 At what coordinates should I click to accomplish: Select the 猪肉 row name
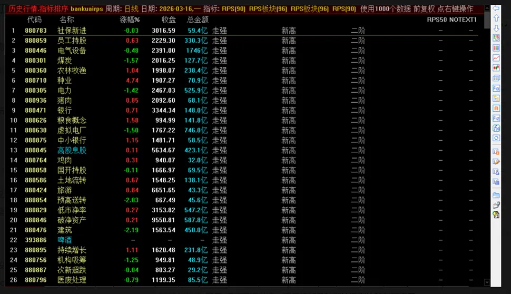click(x=64, y=101)
